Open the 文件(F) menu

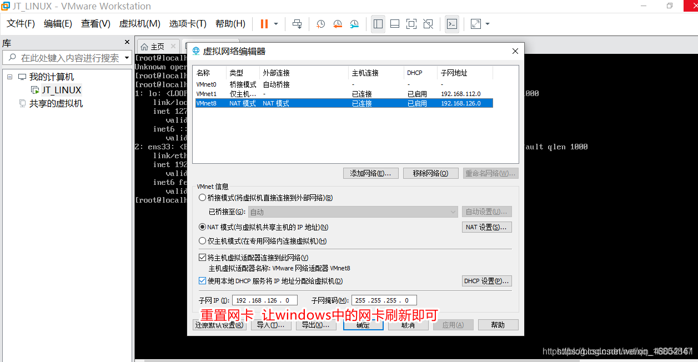click(x=21, y=24)
